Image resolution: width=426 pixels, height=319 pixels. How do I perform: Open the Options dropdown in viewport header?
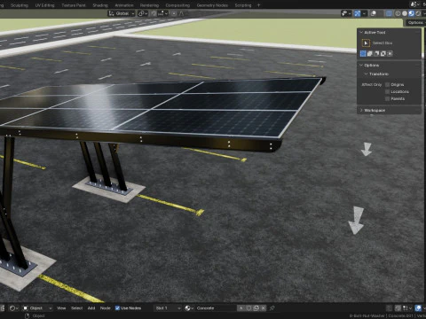click(x=415, y=22)
